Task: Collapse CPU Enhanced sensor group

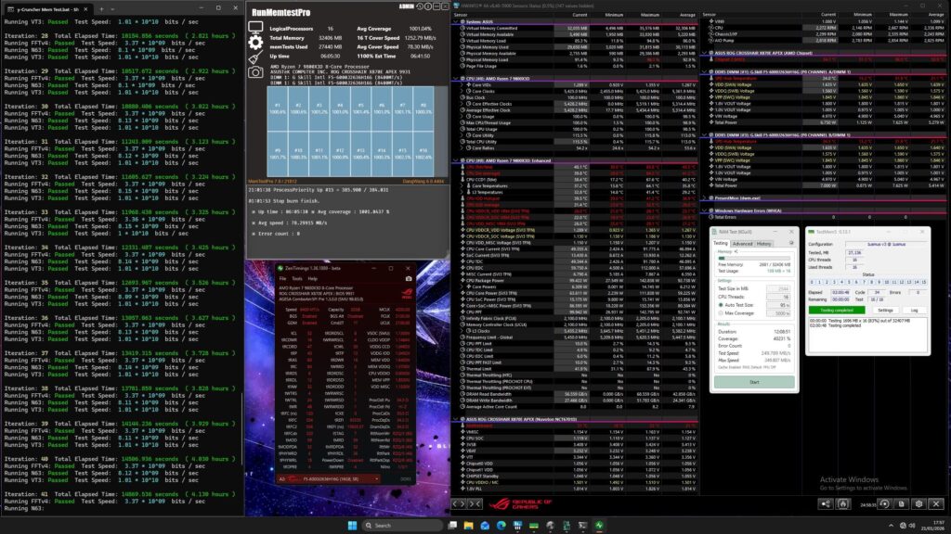Action: click(455, 160)
